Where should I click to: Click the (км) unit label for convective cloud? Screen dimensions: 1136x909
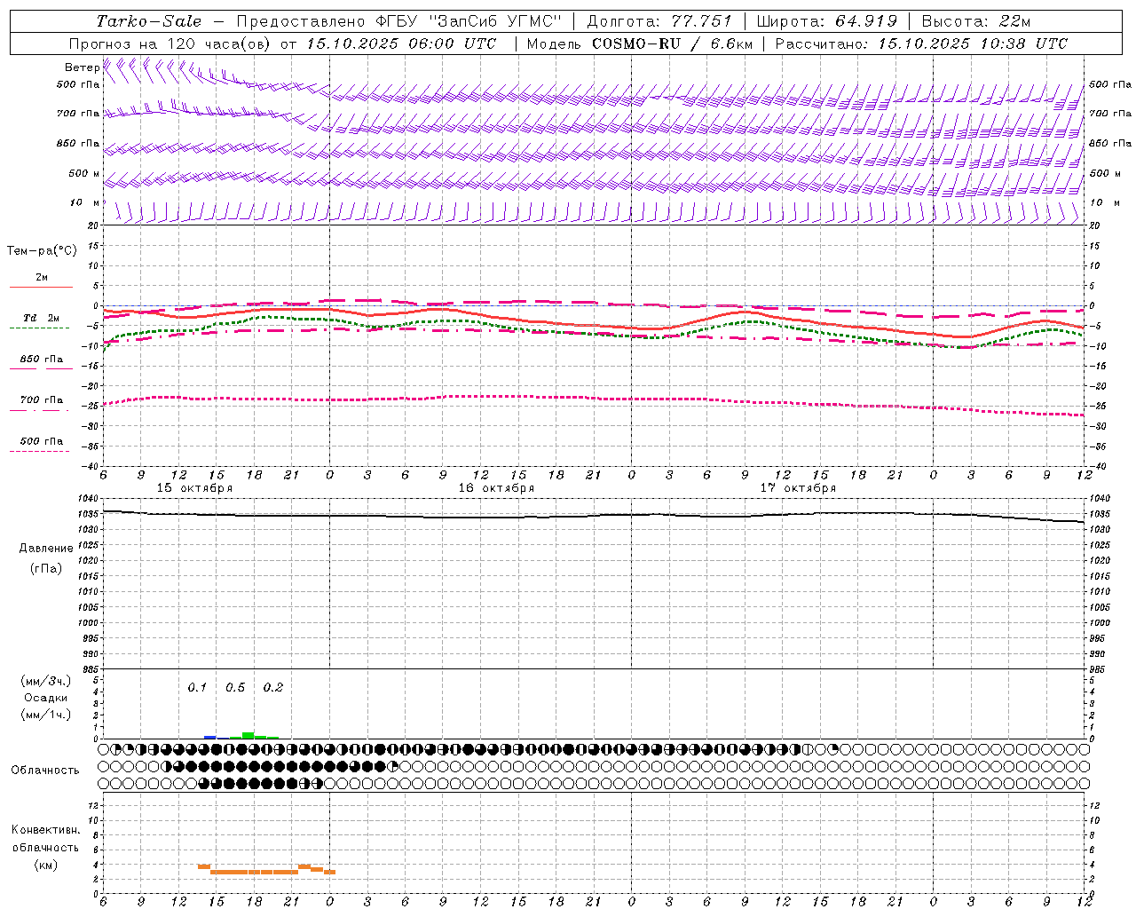[46, 865]
